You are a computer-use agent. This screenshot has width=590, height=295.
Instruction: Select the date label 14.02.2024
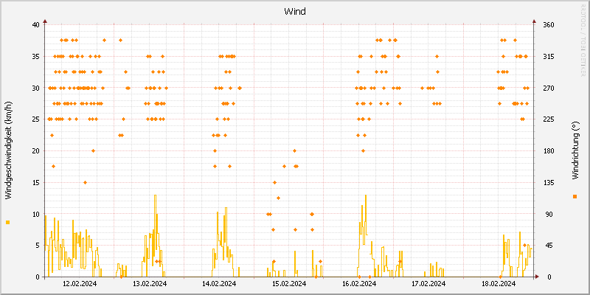(219, 283)
